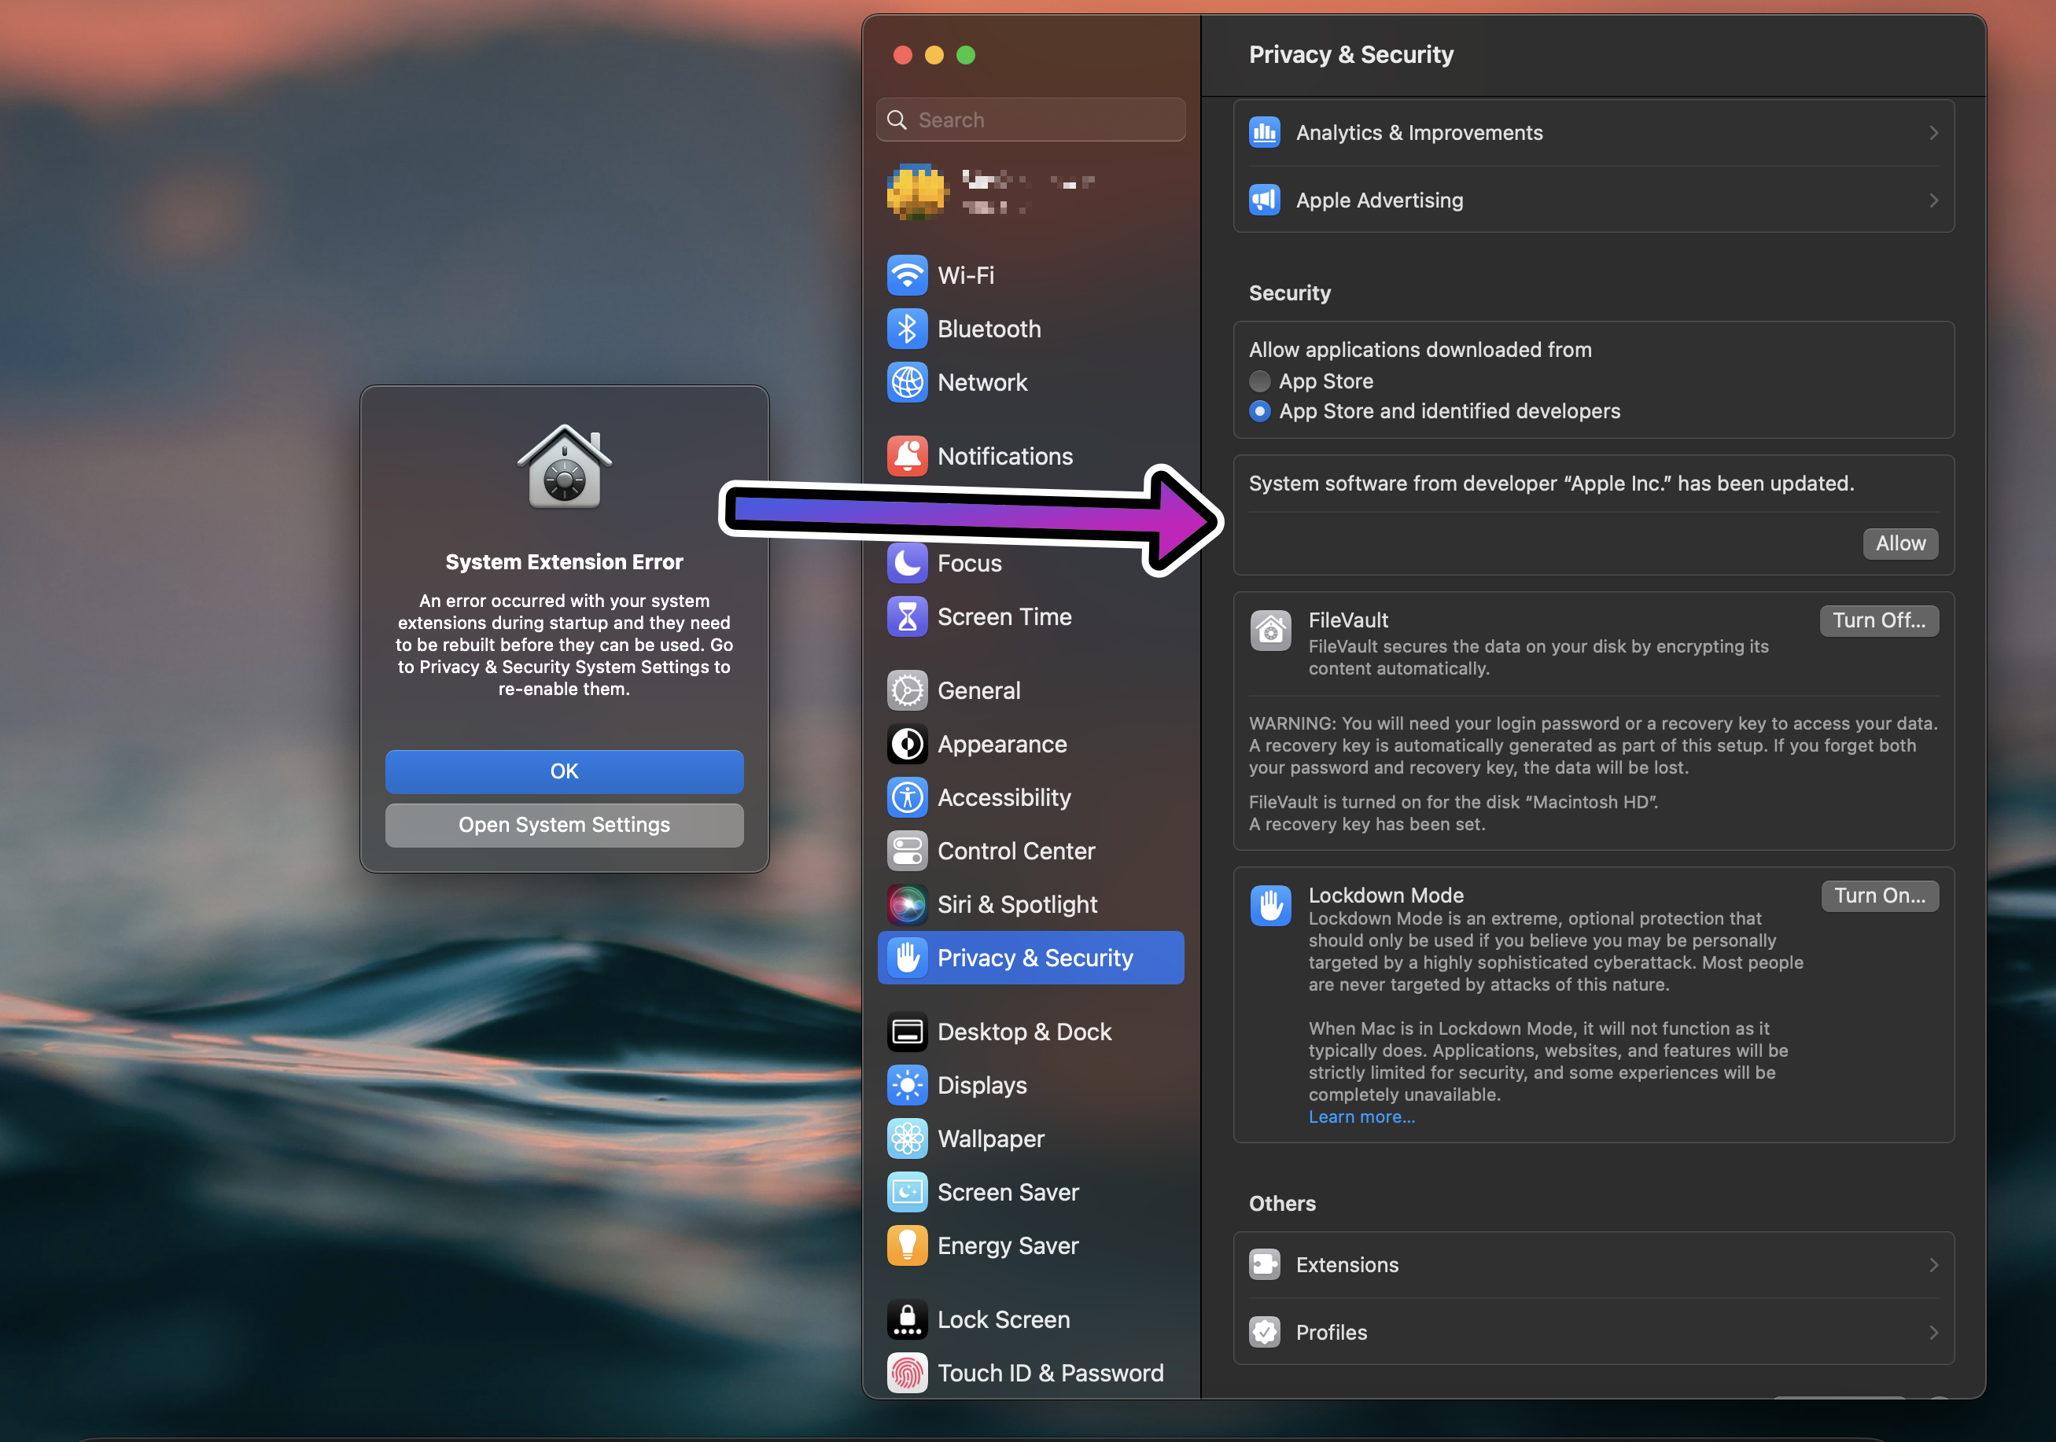2056x1442 pixels.
Task: Open the Extensions row chevron
Action: tap(1933, 1265)
